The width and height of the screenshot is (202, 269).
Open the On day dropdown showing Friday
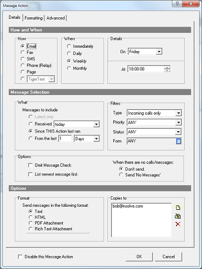(x=145, y=52)
